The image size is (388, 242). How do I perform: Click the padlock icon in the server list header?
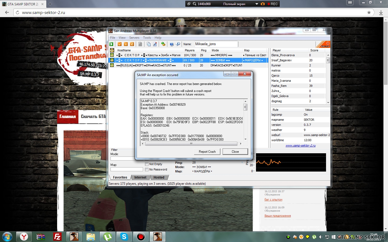(112, 50)
